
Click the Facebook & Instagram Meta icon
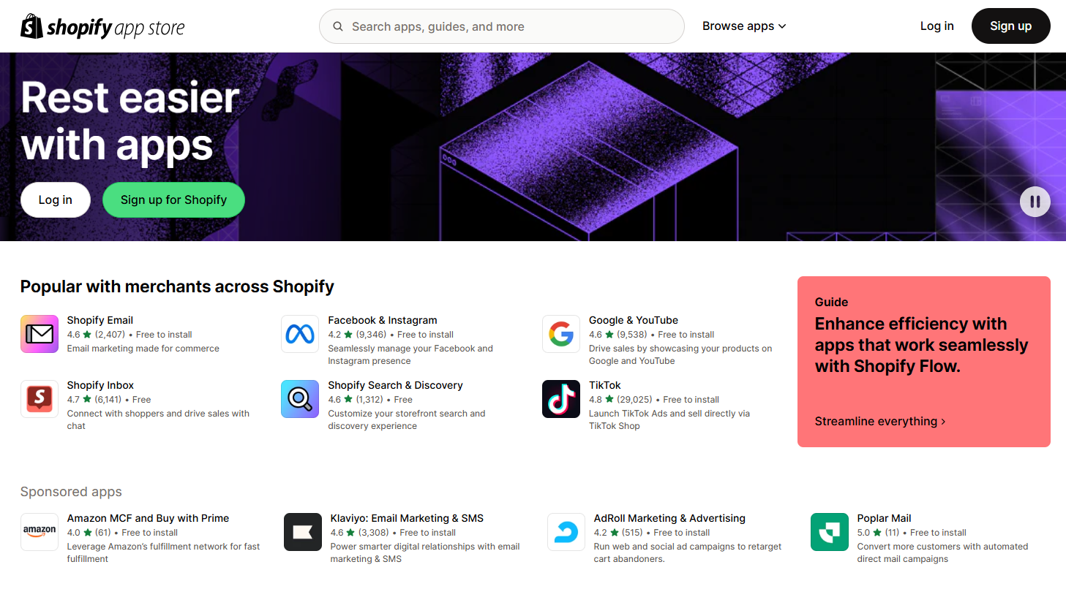[300, 334]
